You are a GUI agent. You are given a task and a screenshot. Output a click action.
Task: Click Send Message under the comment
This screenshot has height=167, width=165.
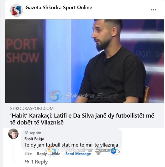(78, 154)
